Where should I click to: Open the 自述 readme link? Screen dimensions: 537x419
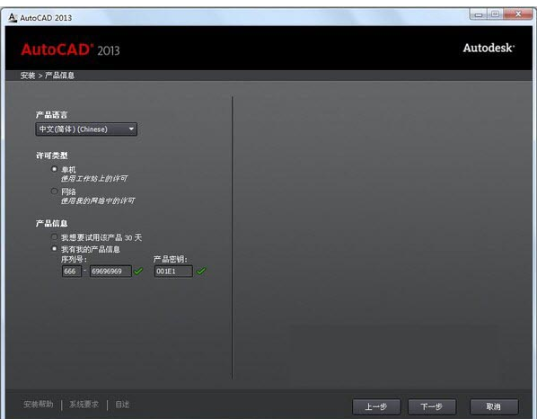click(x=122, y=405)
